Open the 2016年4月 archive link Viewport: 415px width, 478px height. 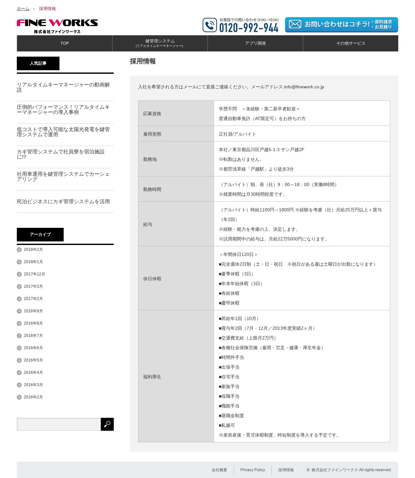[x=33, y=372]
